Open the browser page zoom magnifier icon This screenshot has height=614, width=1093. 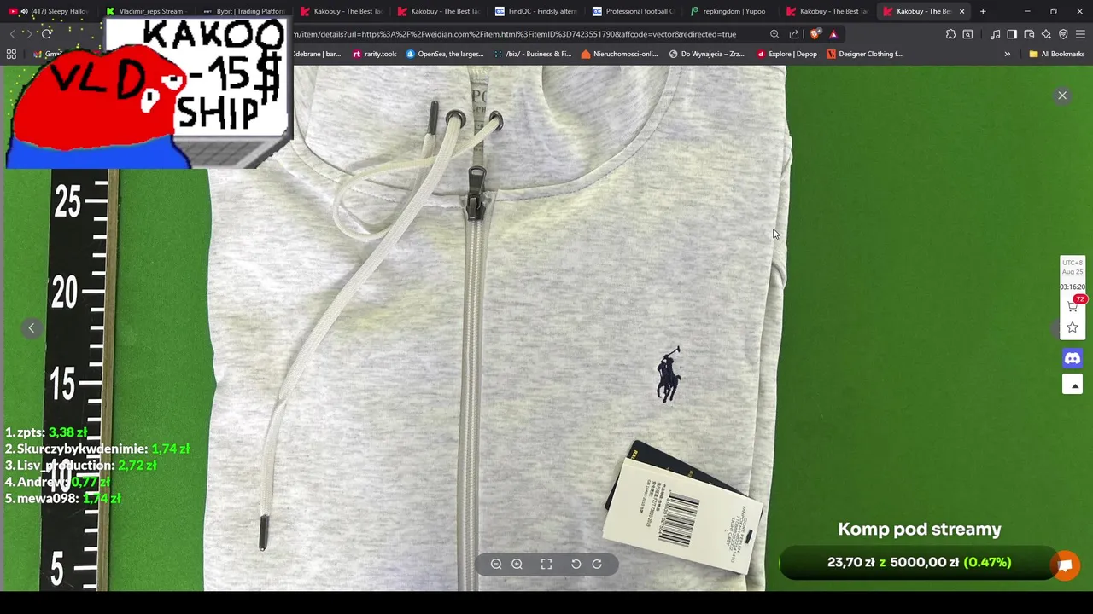click(x=774, y=34)
